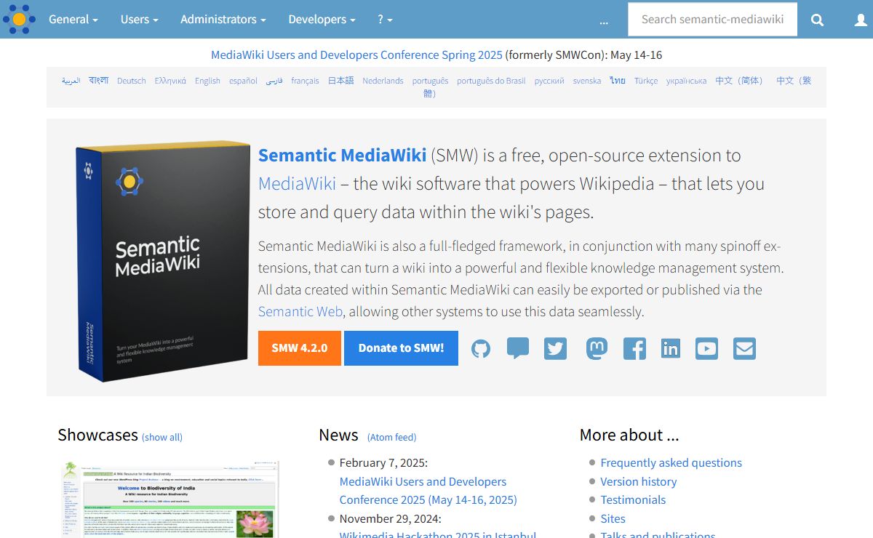
Task: Switch language to 日本語
Action: (x=340, y=81)
